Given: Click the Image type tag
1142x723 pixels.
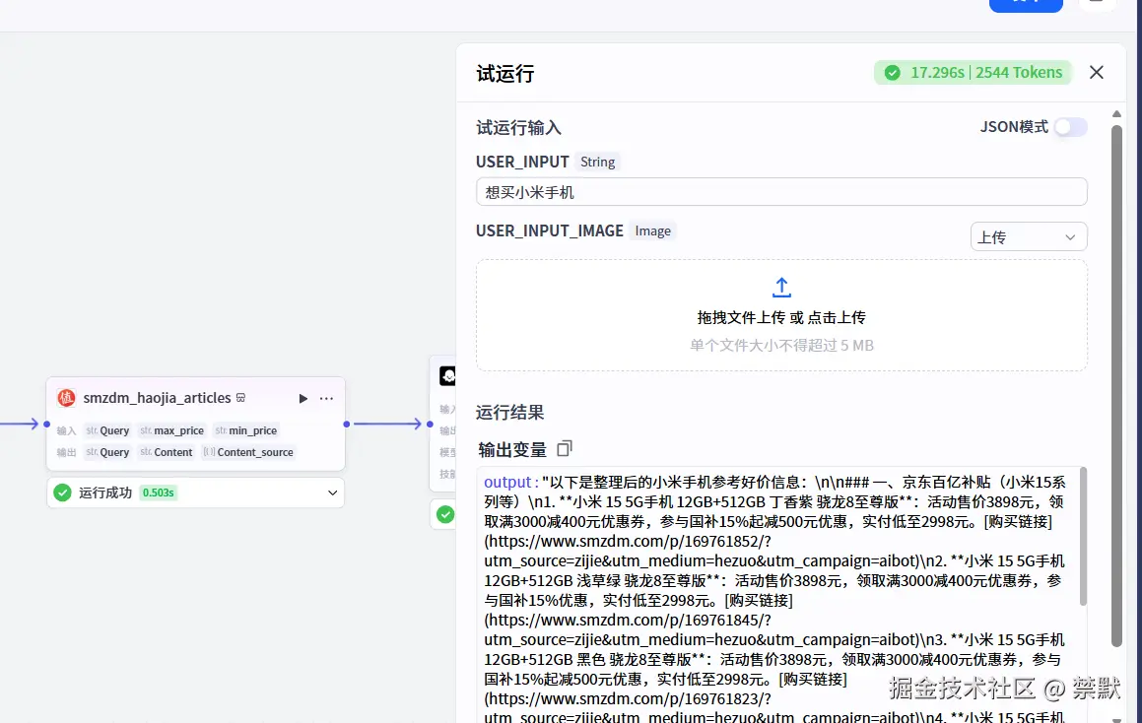Looking at the screenshot, I should point(652,230).
